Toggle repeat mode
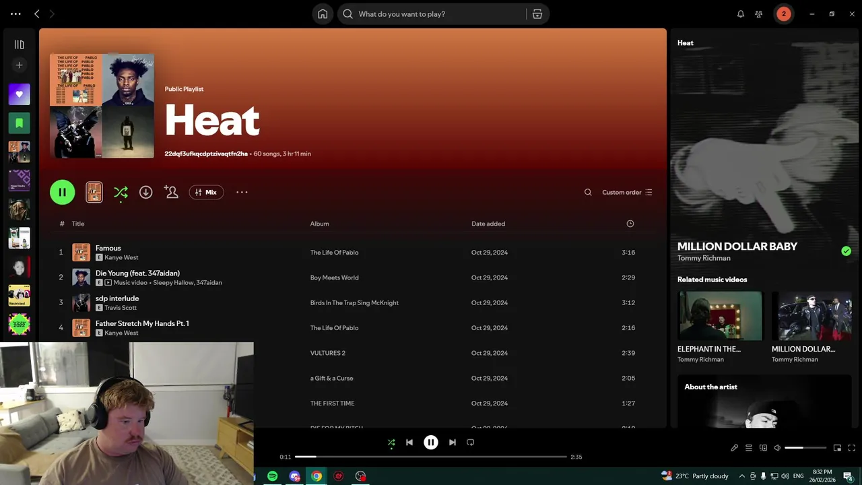This screenshot has width=862, height=485. [471, 443]
